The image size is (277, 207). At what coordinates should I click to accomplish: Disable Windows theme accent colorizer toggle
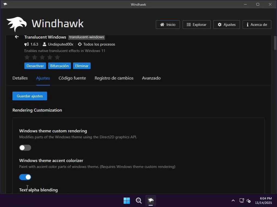(25, 177)
